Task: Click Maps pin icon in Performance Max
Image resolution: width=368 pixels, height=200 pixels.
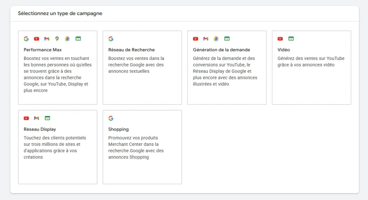Action: point(57,39)
